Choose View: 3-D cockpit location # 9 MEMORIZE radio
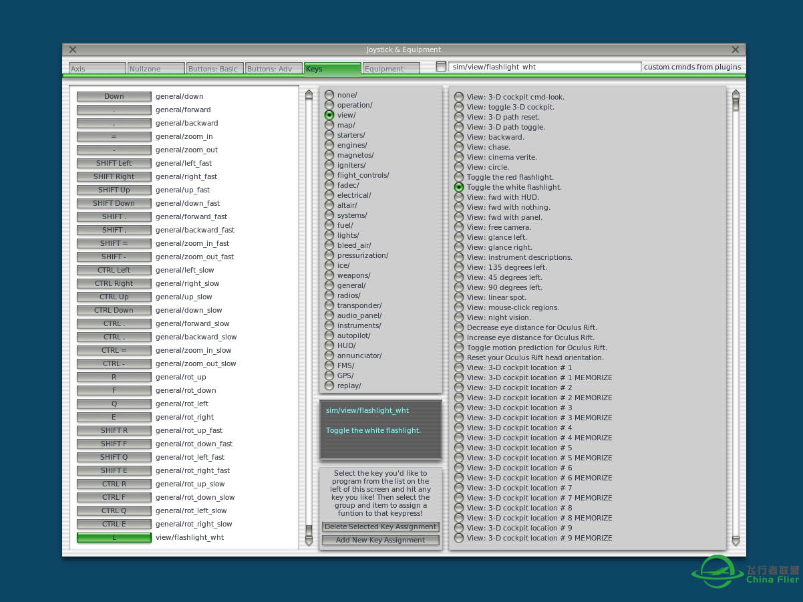This screenshot has height=602, width=803. point(459,538)
